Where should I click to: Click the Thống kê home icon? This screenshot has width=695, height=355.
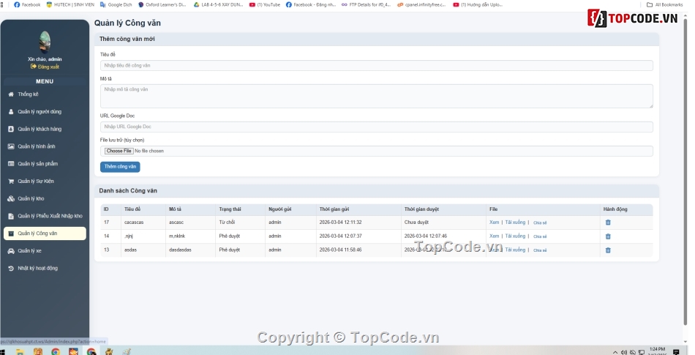[x=11, y=94]
